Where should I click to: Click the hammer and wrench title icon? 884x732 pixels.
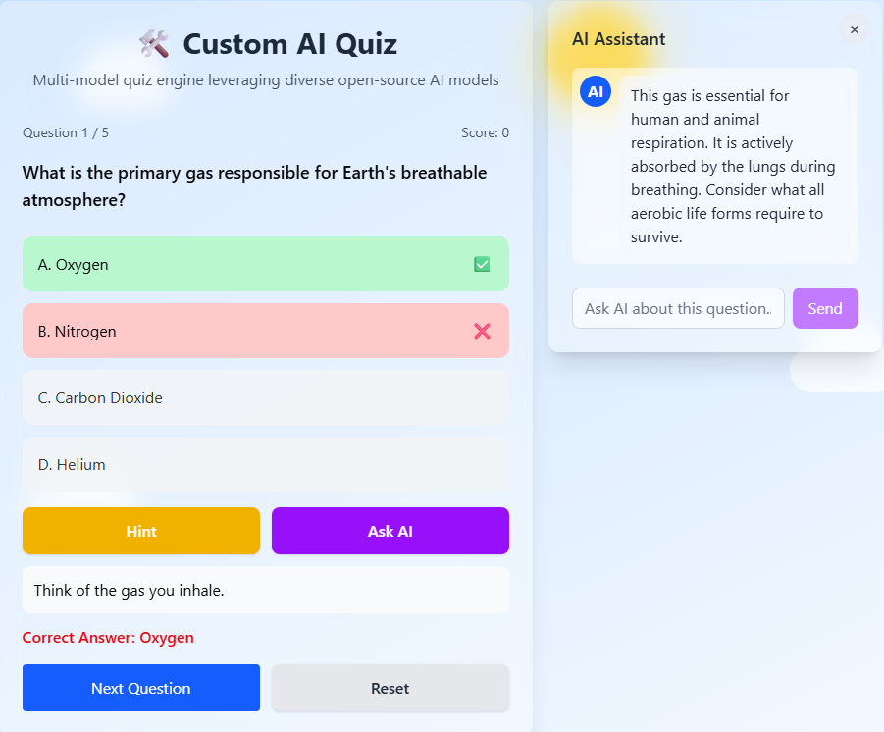154,43
